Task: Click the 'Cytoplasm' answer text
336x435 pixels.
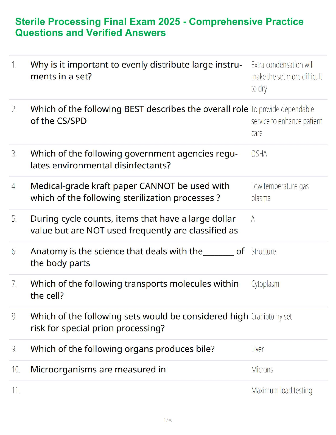Action: coord(265,284)
